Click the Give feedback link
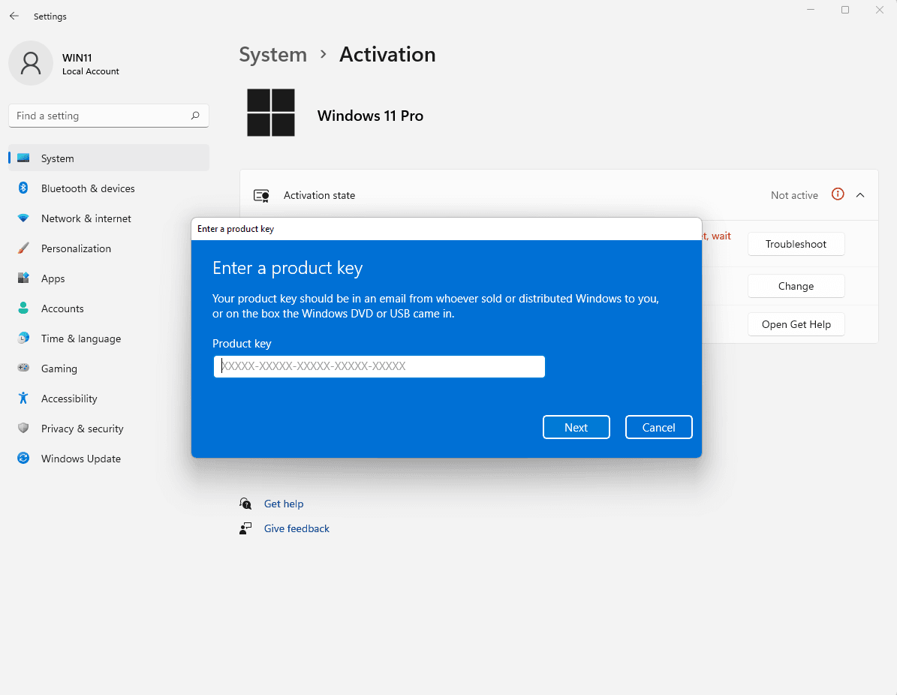Screen dimensions: 897x695 pos(296,528)
